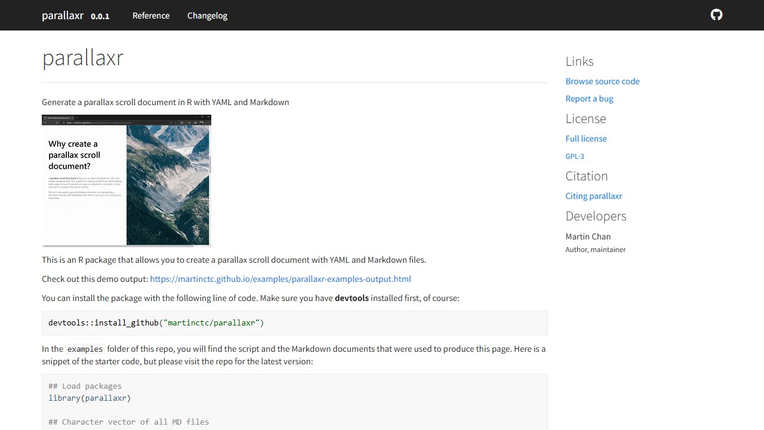Click the parallax demo screenshot image
764x430 pixels.
point(127,180)
